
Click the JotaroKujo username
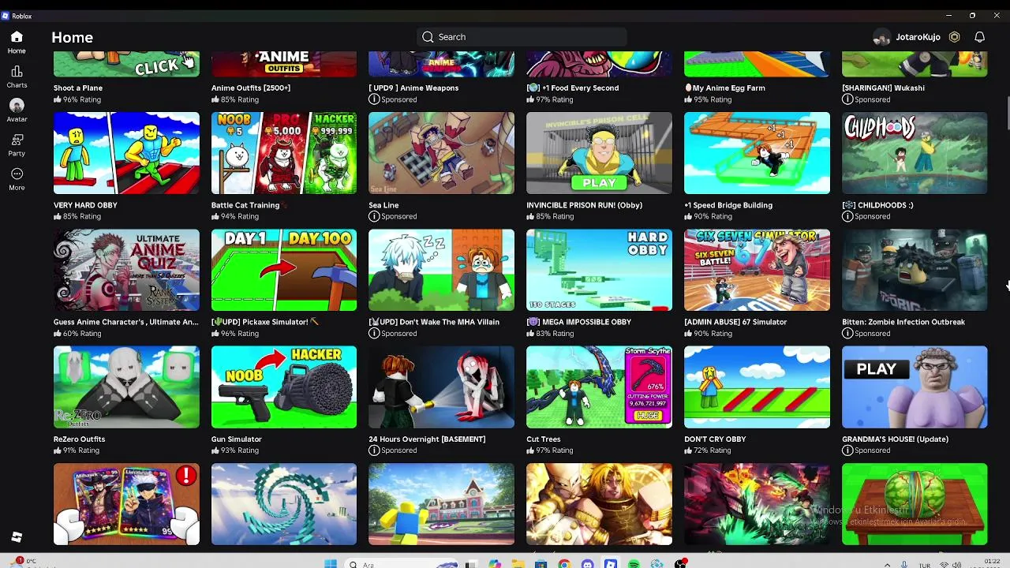pyautogui.click(x=918, y=37)
